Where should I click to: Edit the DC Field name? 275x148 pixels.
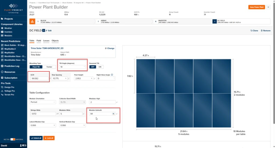pos(49,31)
